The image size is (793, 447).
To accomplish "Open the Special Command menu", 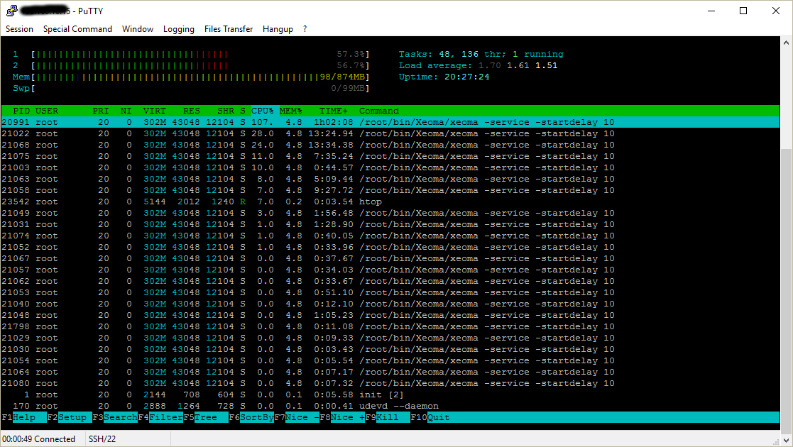I will pos(77,29).
